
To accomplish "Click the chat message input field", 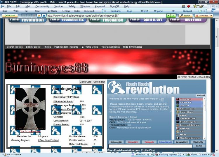I will [x=150, y=146].
